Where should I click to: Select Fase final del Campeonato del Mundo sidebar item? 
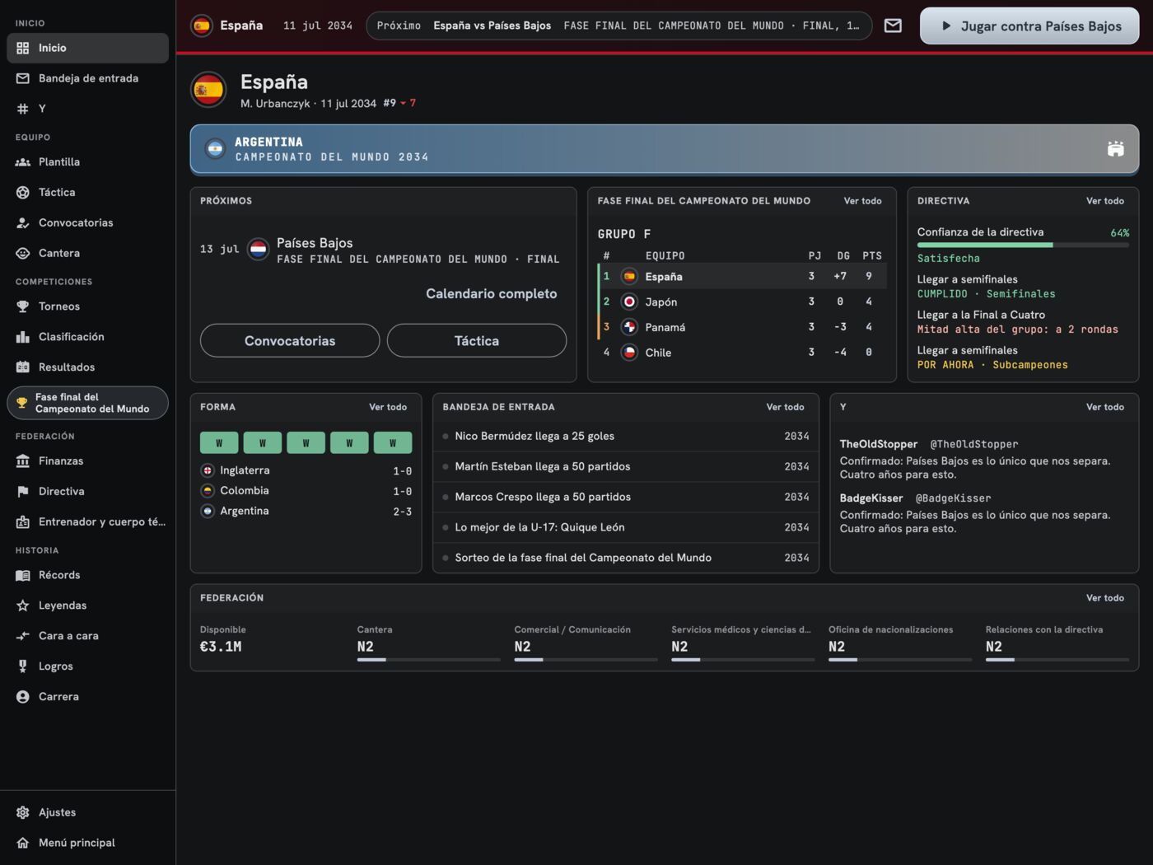(87, 403)
